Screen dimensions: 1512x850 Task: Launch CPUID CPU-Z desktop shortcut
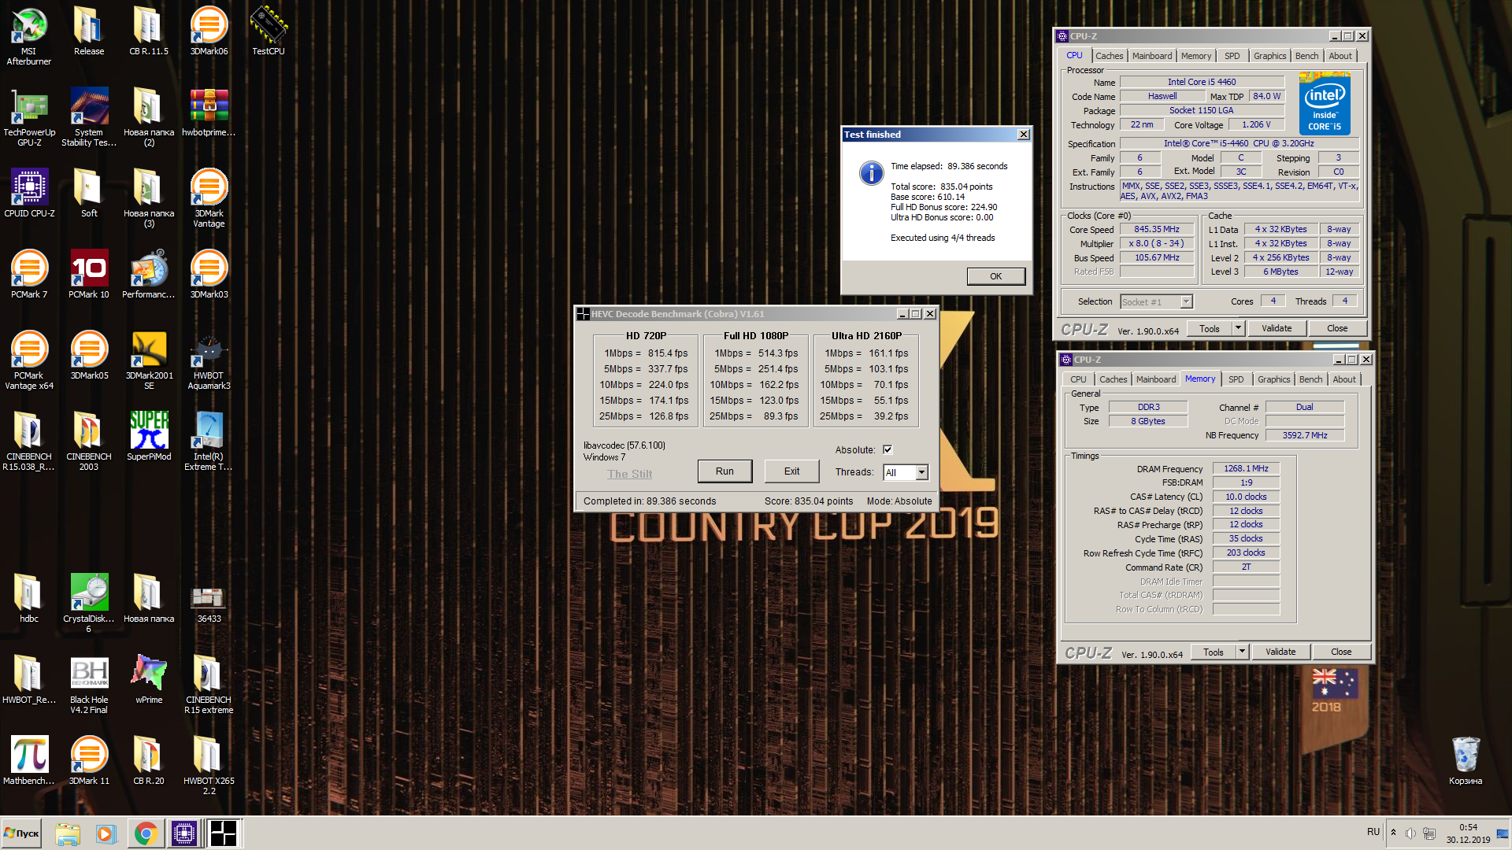click(29, 193)
